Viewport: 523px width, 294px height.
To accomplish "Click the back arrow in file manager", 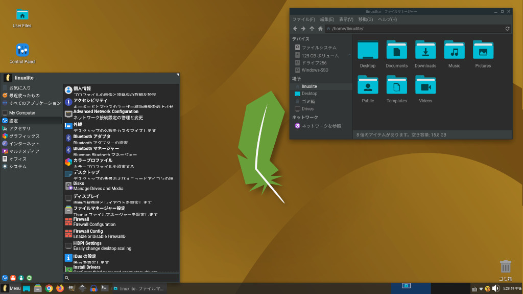I will click(295, 29).
